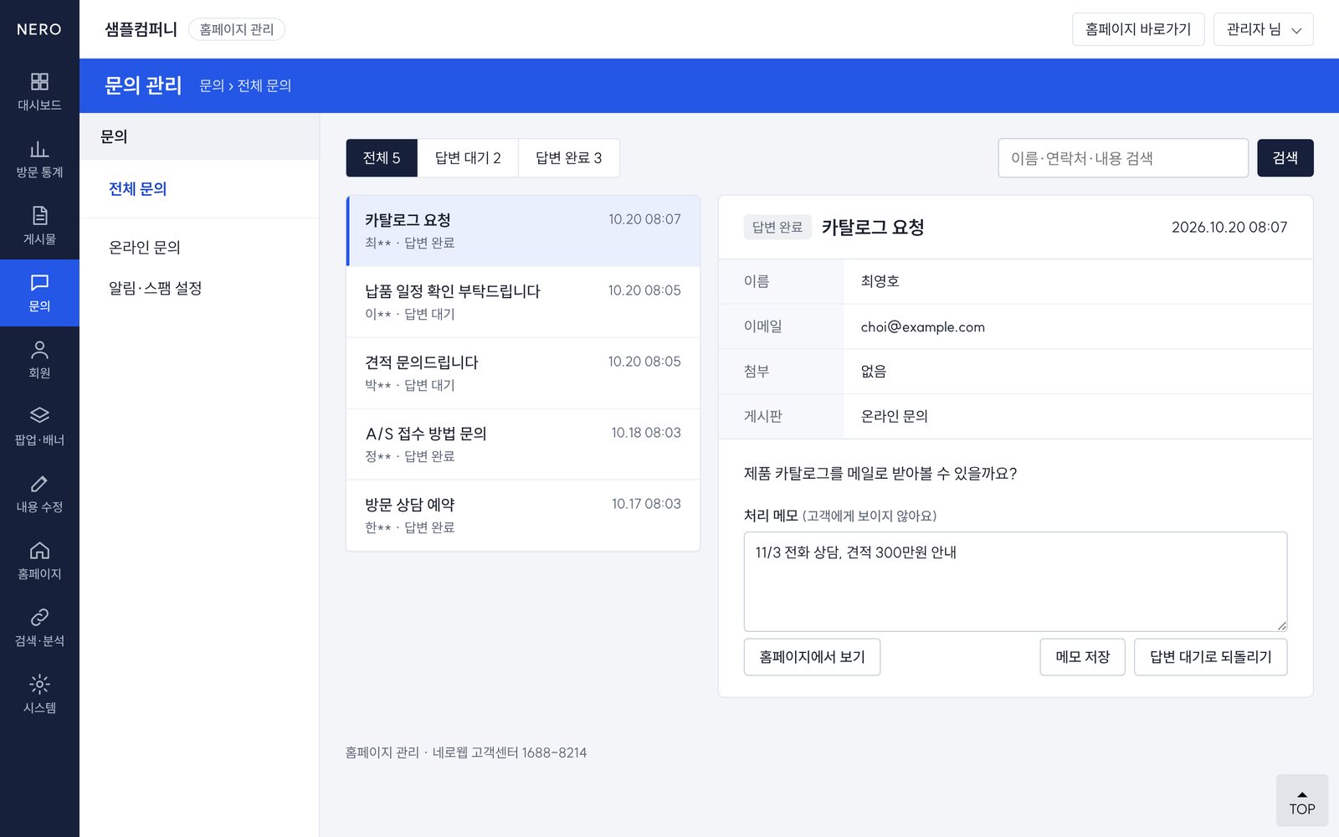Click the 전체 문의 breadcrumb text
Viewport: 1339px width, 837px height.
264,85
